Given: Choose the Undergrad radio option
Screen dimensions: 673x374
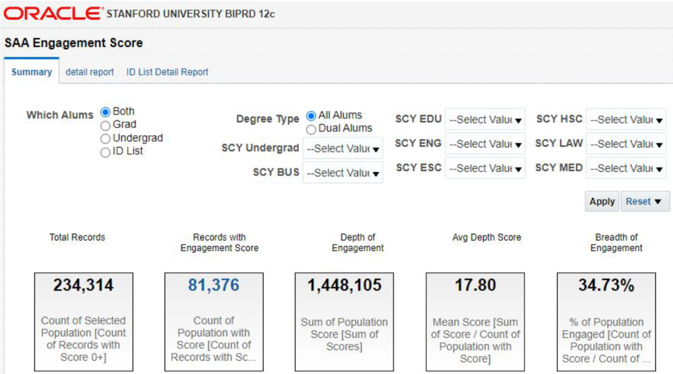Looking at the screenshot, I should 106,139.
